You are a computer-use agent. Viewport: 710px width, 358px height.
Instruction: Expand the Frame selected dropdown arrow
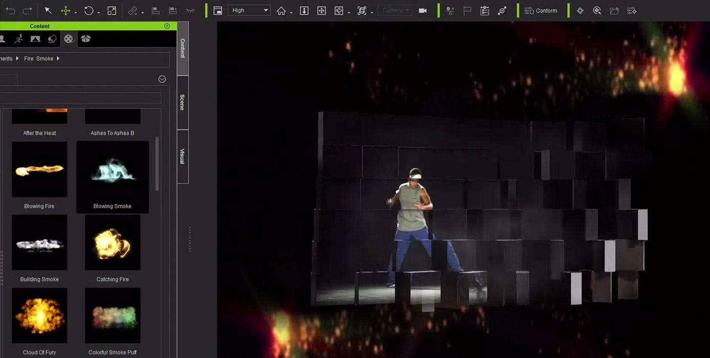click(372, 12)
